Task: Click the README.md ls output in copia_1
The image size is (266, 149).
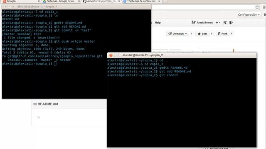Action: pos(10,19)
